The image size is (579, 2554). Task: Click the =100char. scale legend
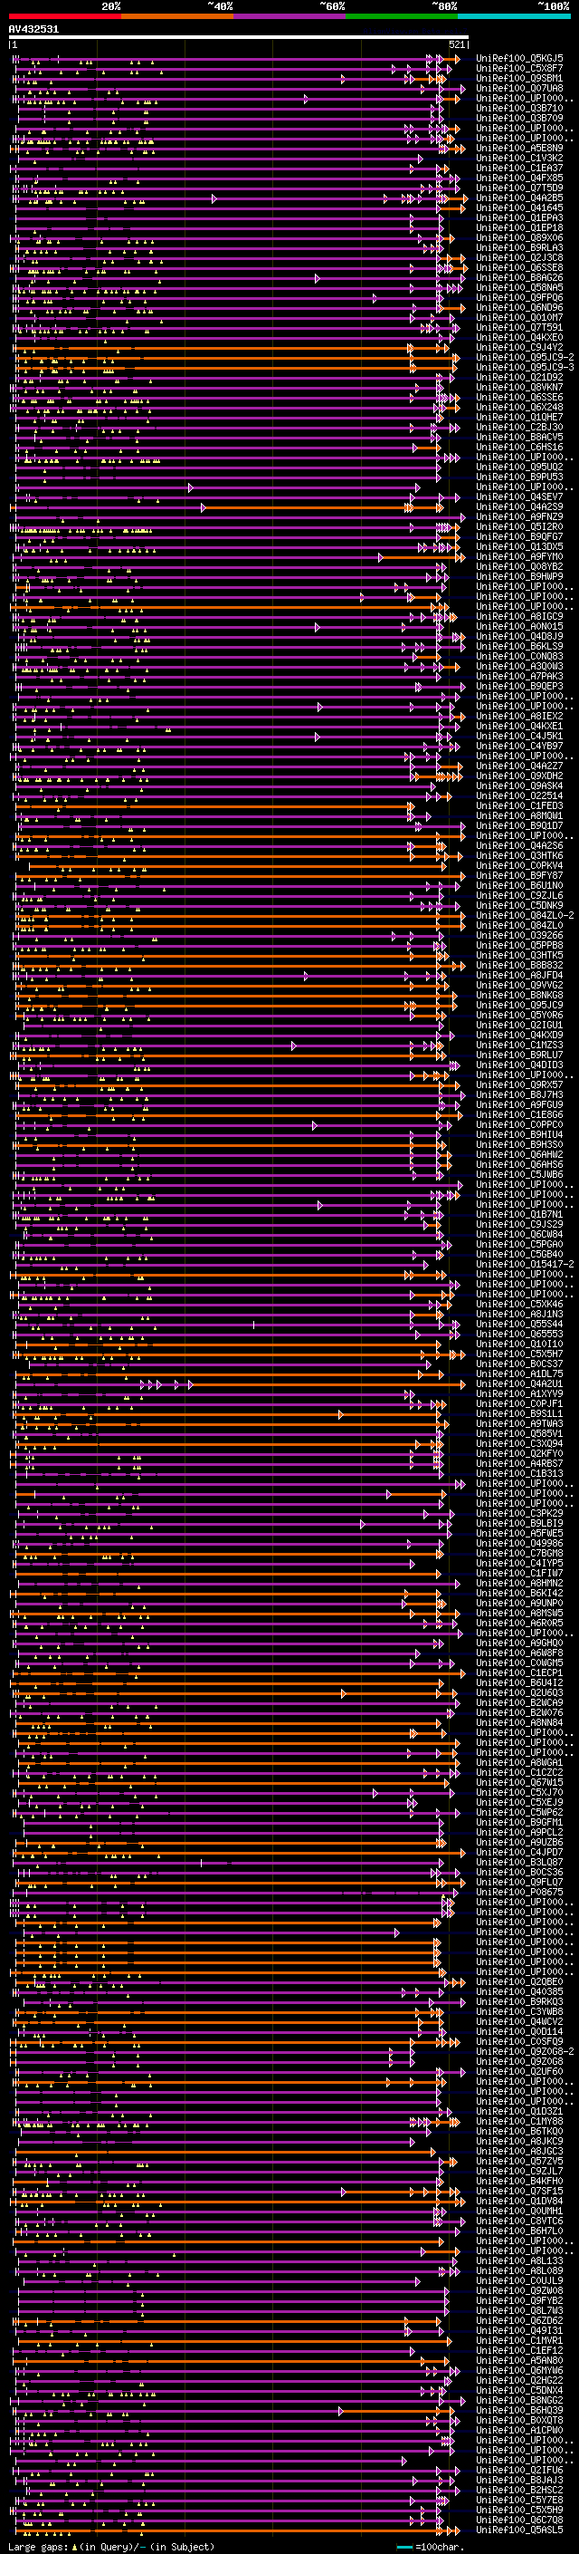pyautogui.click(x=430, y=2547)
